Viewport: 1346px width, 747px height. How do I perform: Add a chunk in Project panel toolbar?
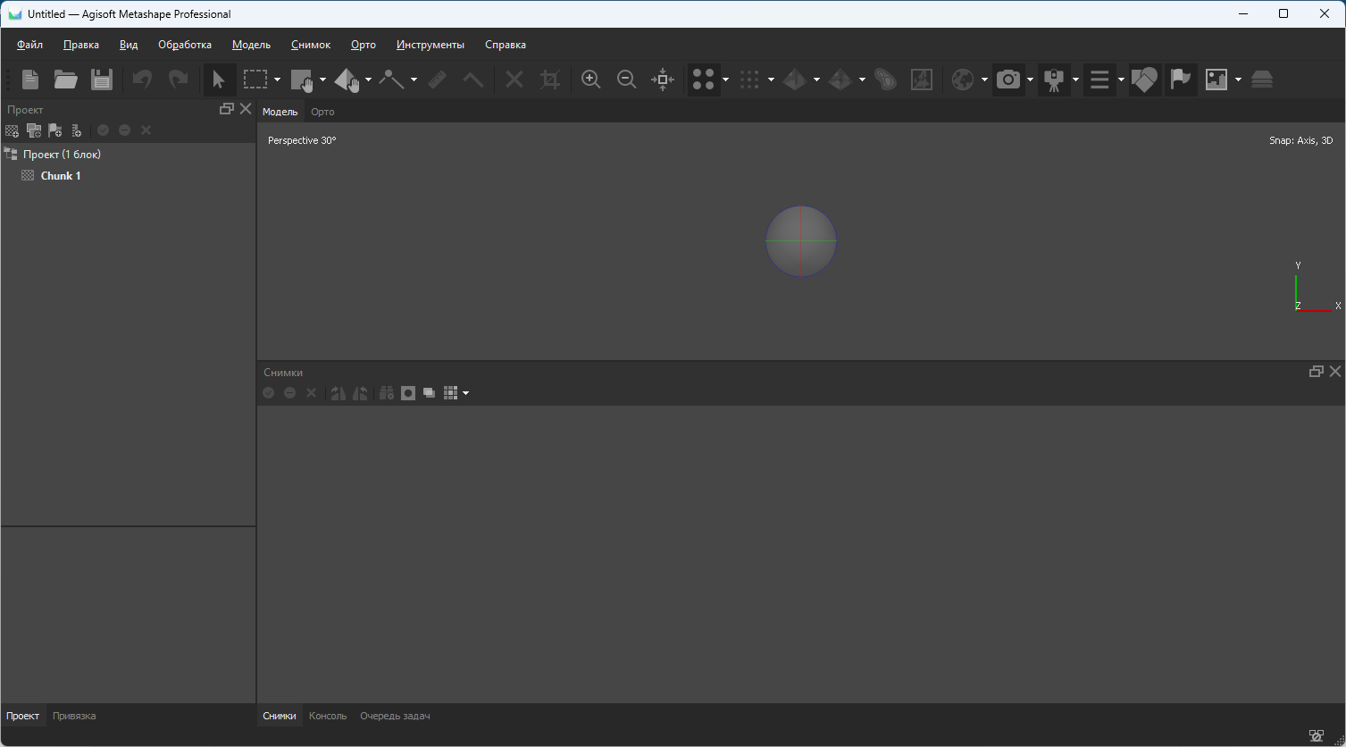tap(12, 130)
